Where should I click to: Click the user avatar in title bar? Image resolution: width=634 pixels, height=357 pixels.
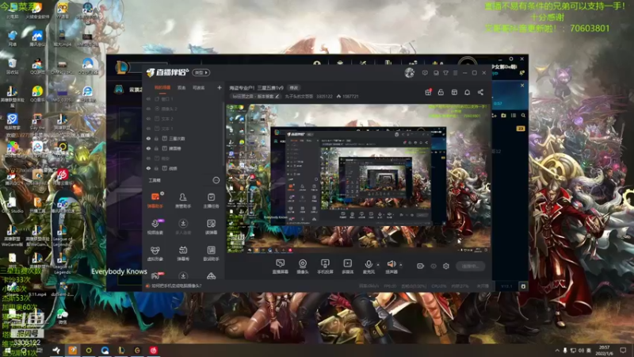409,73
